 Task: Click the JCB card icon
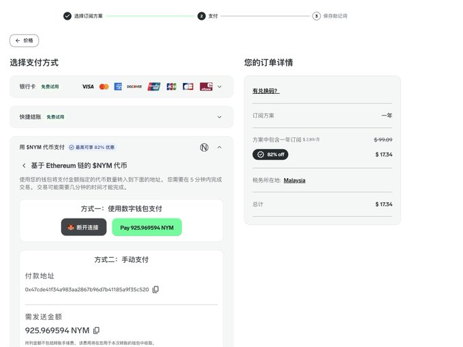tap(172, 86)
